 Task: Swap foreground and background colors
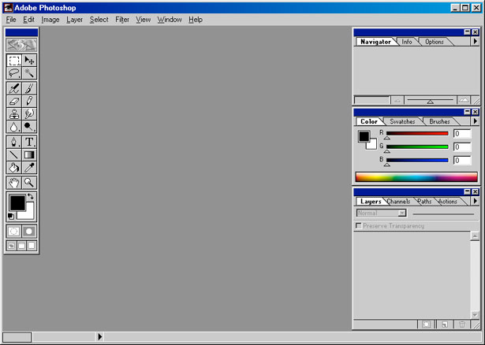coord(31,196)
